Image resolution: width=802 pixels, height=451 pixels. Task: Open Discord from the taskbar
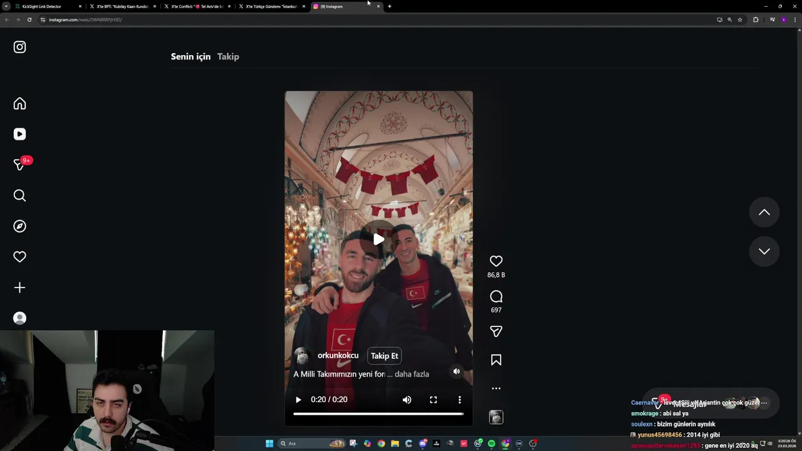click(x=422, y=443)
